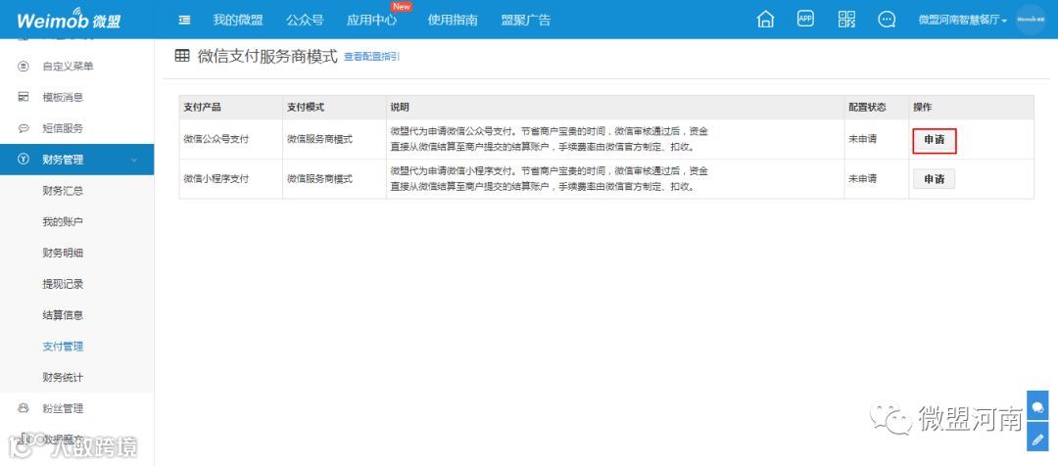Click the 财务管理 yuan icon
This screenshot has height=466, width=1058.
click(x=24, y=160)
